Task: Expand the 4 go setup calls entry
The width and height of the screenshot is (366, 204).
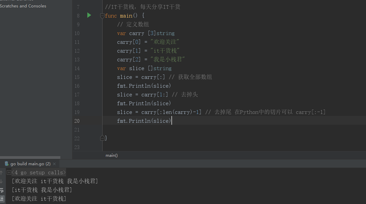Action: (x=9, y=172)
